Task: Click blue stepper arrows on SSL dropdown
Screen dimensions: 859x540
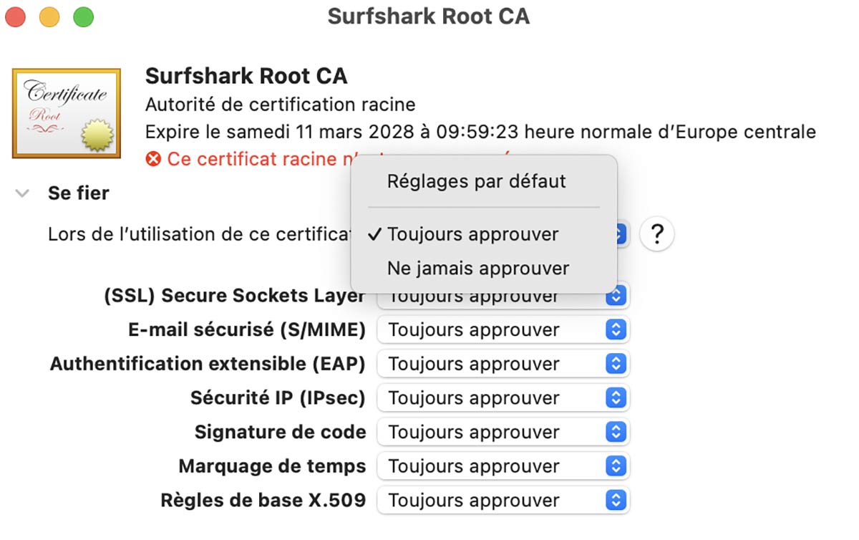Action: click(x=616, y=295)
